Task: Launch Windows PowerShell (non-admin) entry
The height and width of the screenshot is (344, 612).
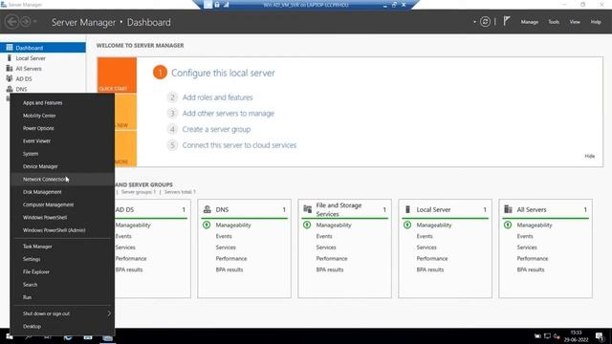Action: point(62,217)
